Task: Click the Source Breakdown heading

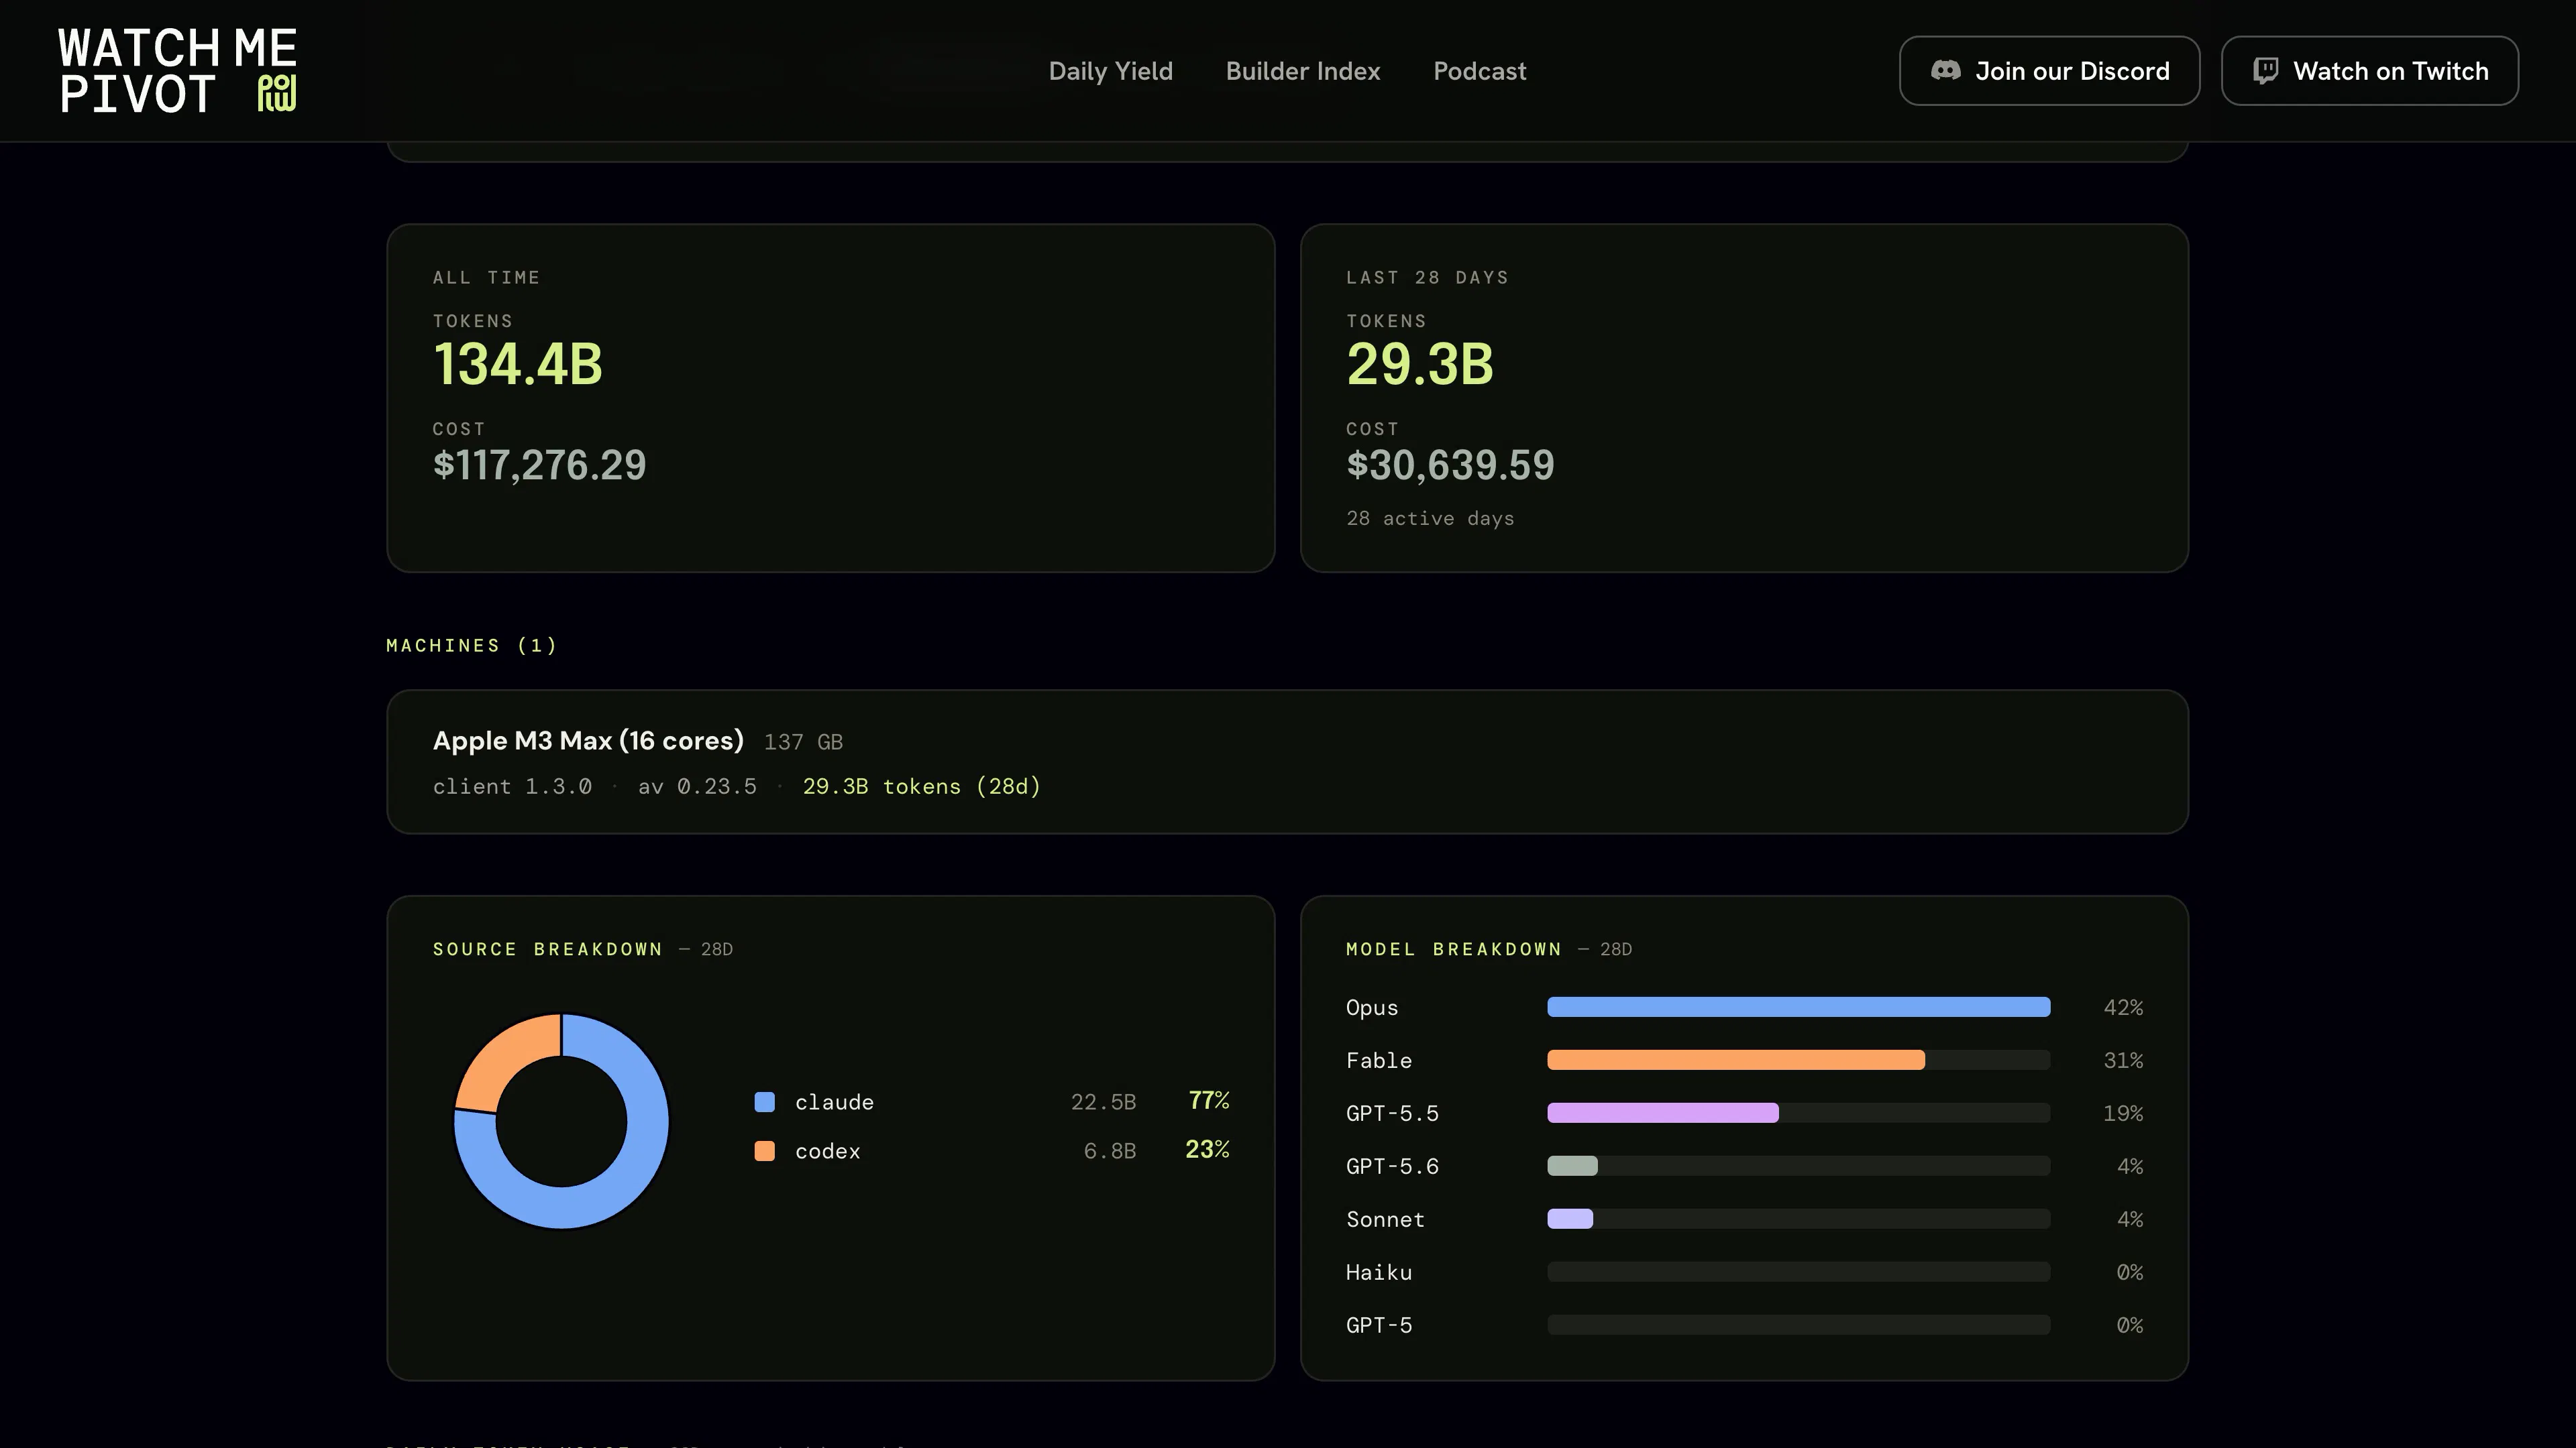Action: point(547,949)
